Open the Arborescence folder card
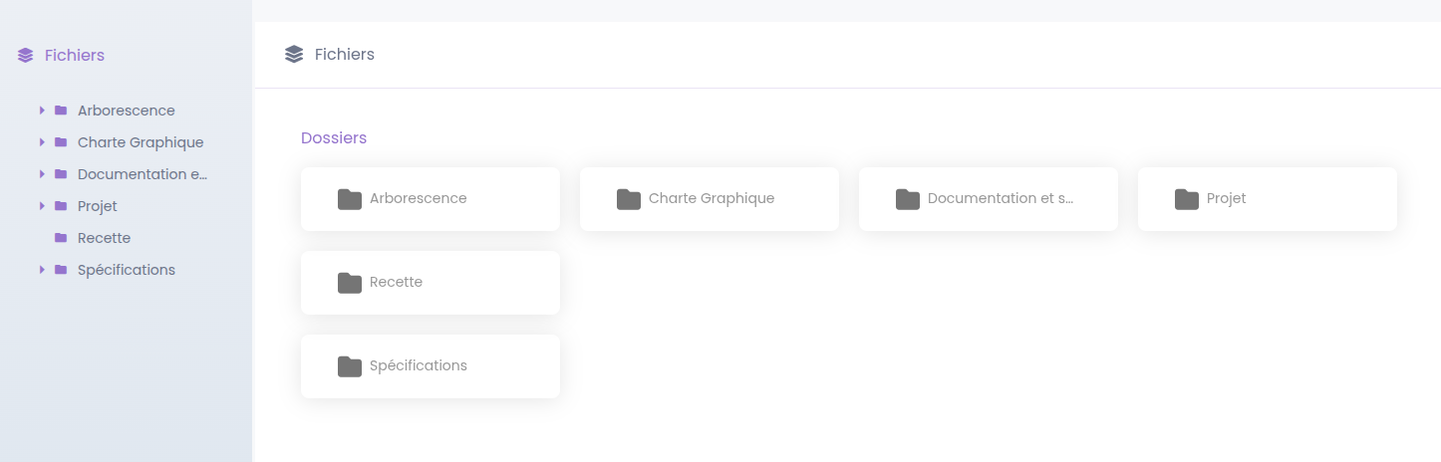1441x462 pixels. [x=431, y=199]
